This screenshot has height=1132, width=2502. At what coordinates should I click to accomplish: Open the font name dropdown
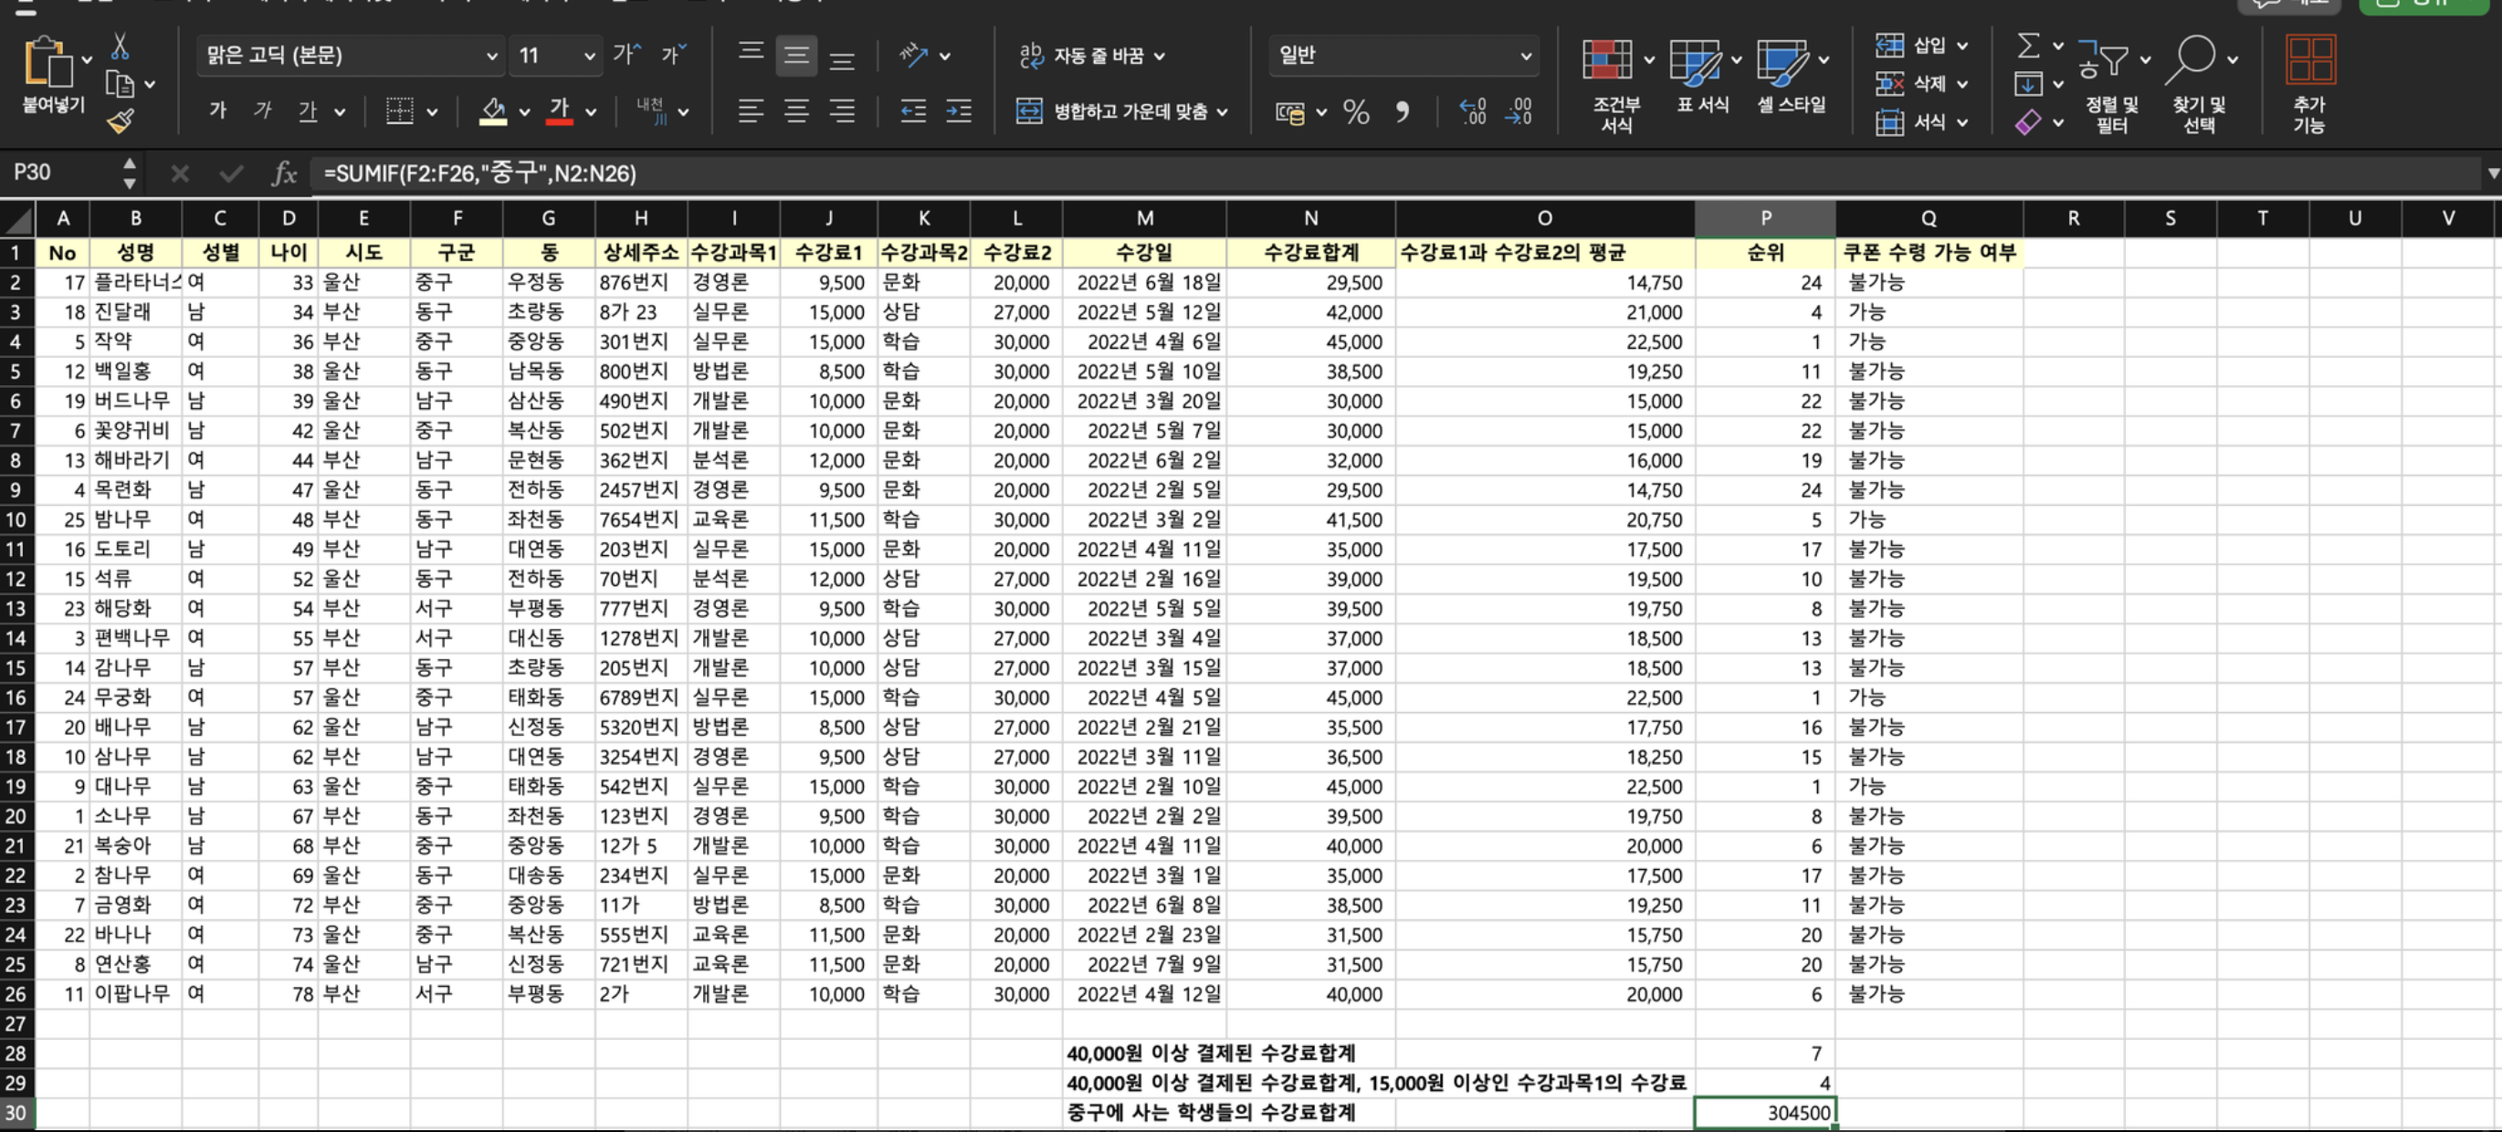[491, 57]
